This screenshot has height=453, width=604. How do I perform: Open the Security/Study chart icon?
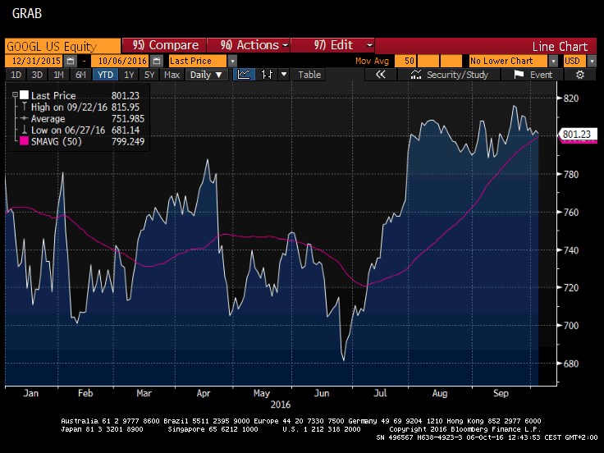(415, 75)
